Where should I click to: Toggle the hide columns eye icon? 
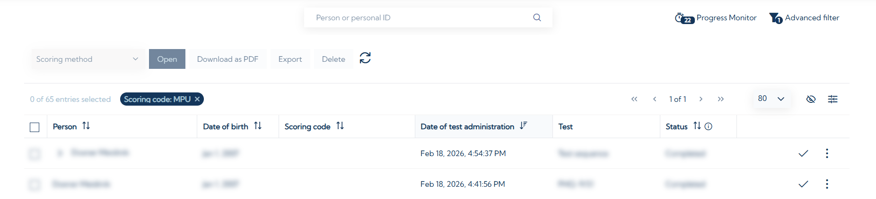coord(811,99)
